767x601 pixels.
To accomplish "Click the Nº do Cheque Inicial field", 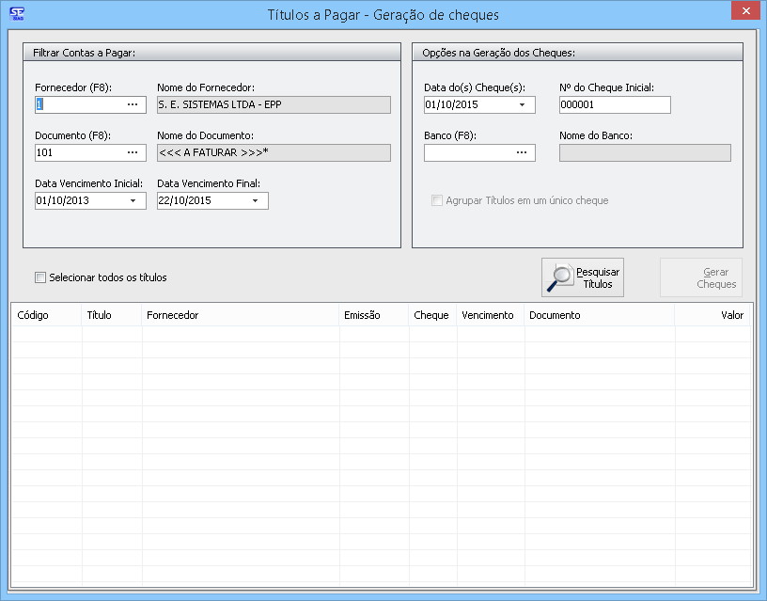I will [614, 104].
